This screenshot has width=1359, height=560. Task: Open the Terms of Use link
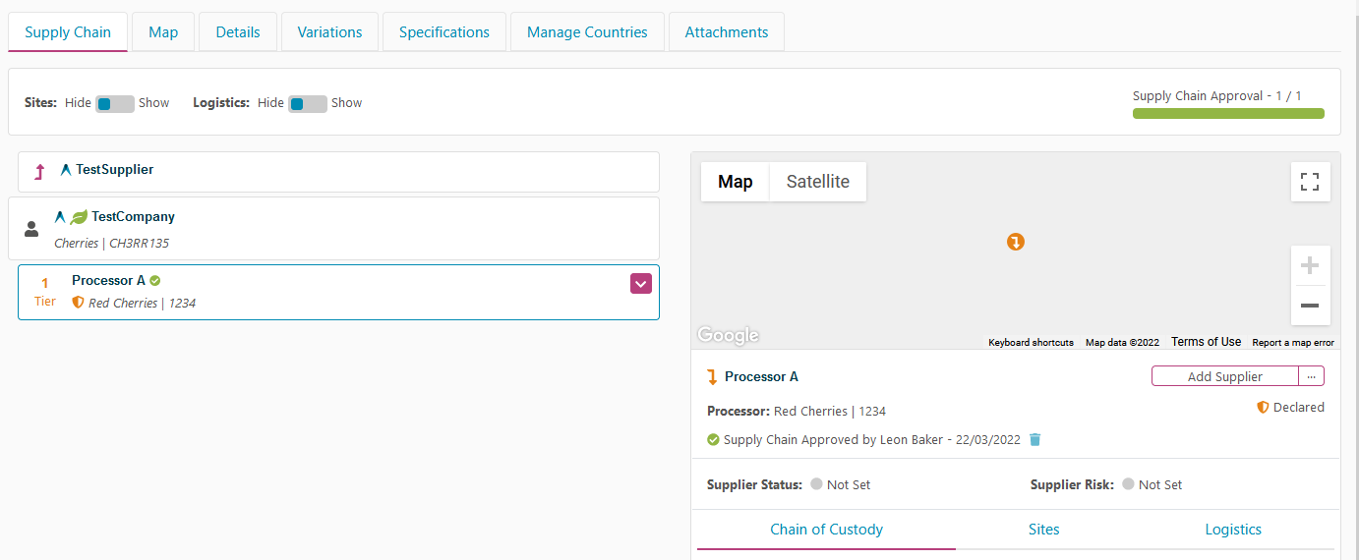pos(1206,342)
